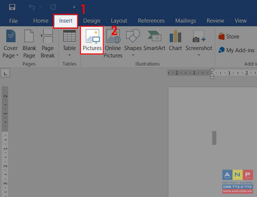Click the tab stop selector (L) box
This screenshot has height=197, width=257.
point(5,73)
